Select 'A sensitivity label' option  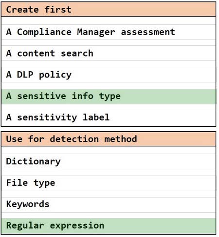click(109, 118)
